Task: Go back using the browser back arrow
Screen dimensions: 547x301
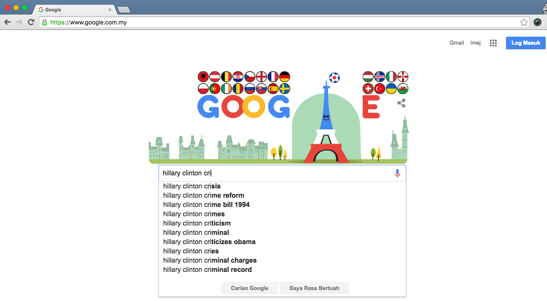Action: coord(7,22)
